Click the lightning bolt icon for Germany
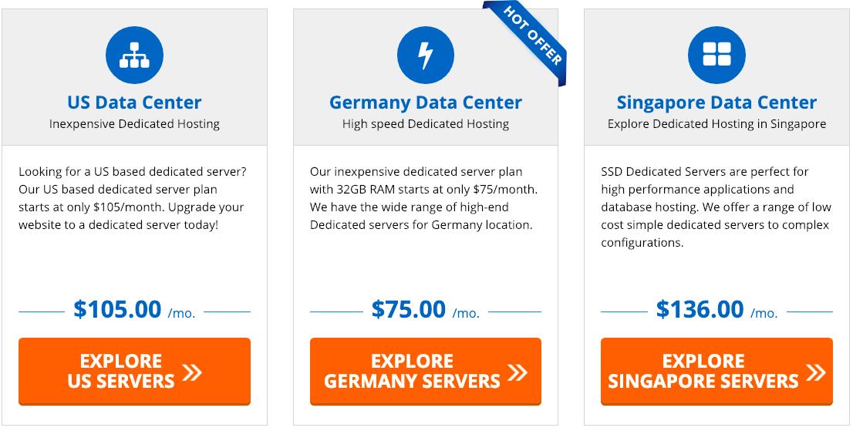 coord(426,55)
